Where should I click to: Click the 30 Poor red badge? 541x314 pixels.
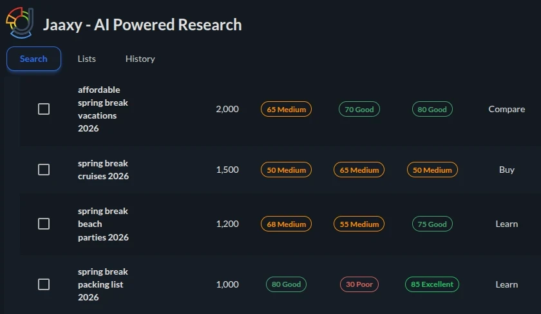click(359, 284)
